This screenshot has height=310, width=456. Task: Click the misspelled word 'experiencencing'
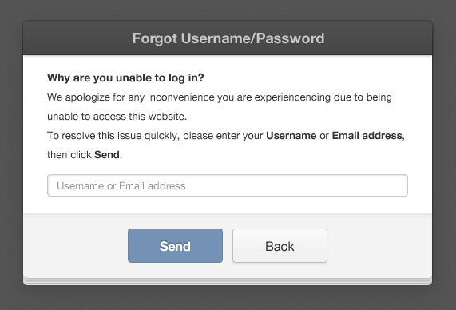click(292, 97)
